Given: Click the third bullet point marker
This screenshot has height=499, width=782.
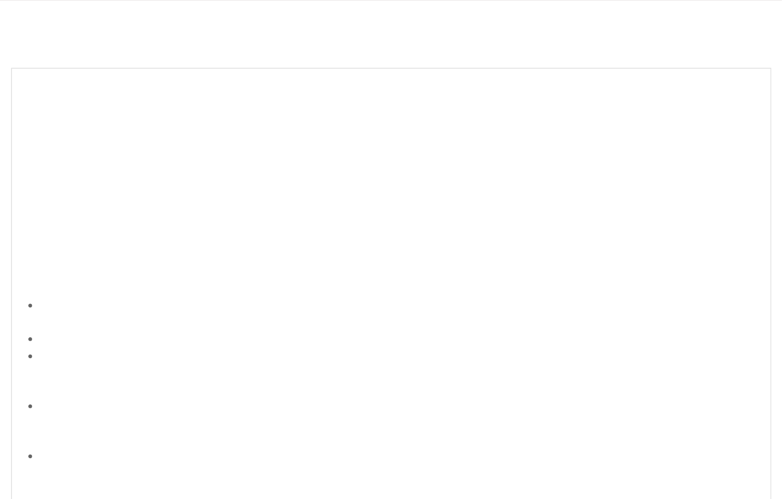Looking at the screenshot, I should click(30, 356).
